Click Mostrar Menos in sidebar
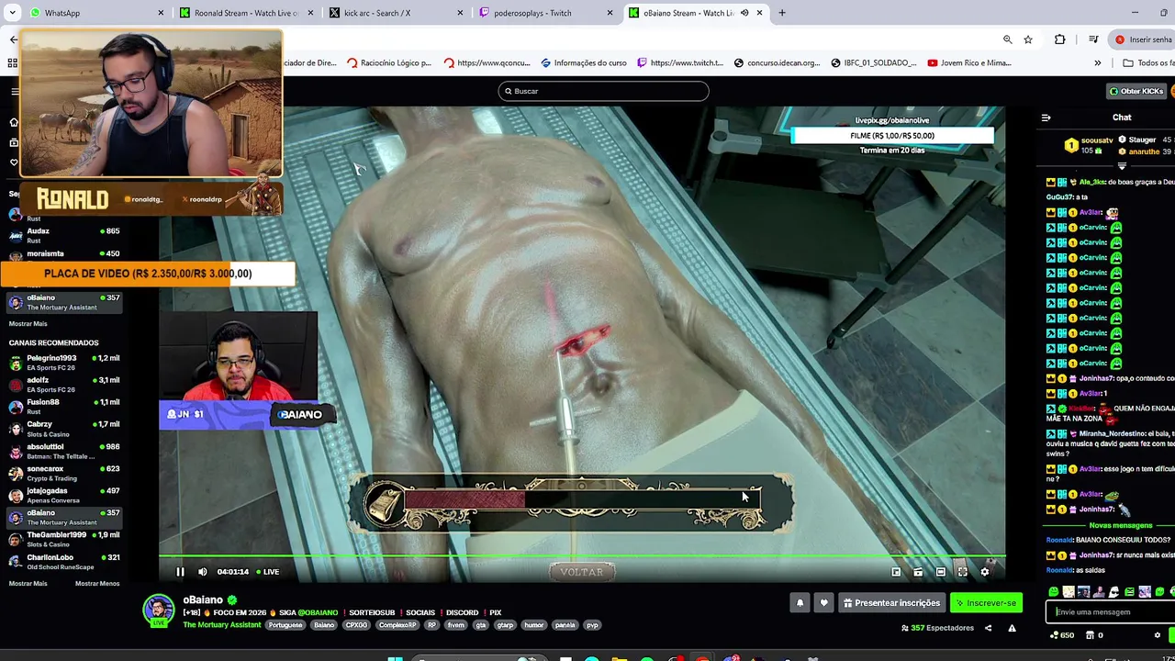Image resolution: width=1175 pixels, height=661 pixels. click(x=97, y=584)
